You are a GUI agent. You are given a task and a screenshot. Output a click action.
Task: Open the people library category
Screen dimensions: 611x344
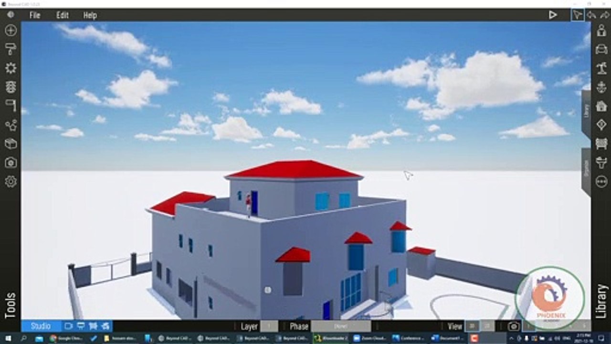601,30
